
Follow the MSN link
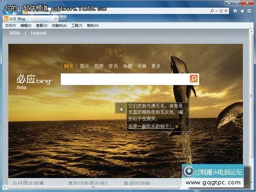pyautogui.click(x=14, y=33)
